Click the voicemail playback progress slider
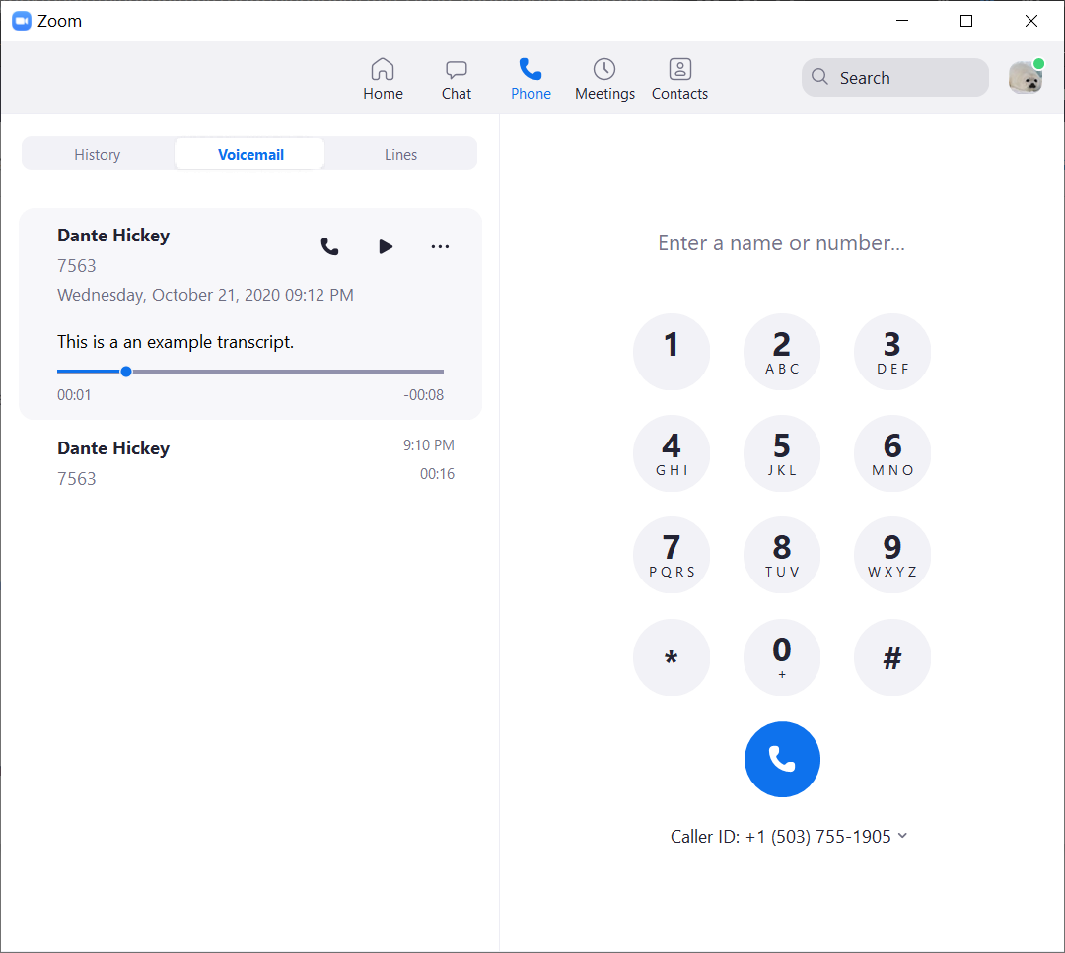 250,372
